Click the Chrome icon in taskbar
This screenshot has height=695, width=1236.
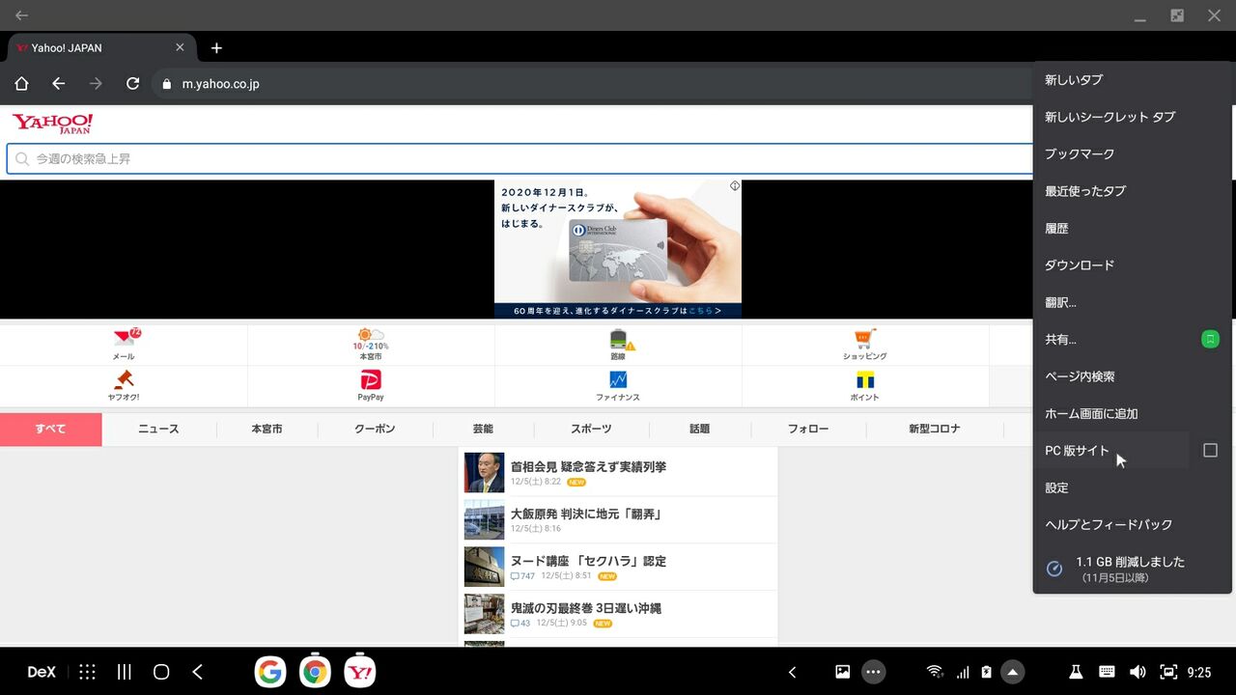[315, 672]
